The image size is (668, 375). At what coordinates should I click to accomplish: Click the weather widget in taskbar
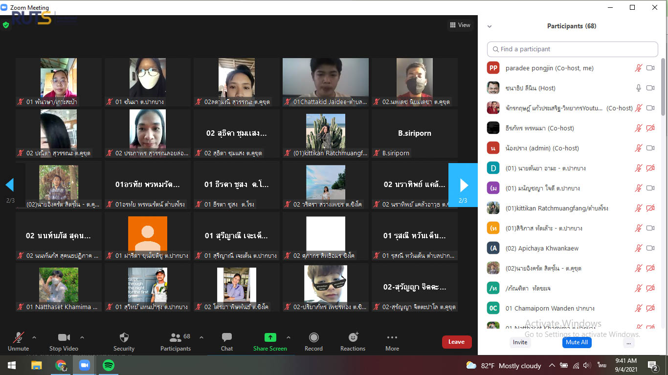coord(504,365)
